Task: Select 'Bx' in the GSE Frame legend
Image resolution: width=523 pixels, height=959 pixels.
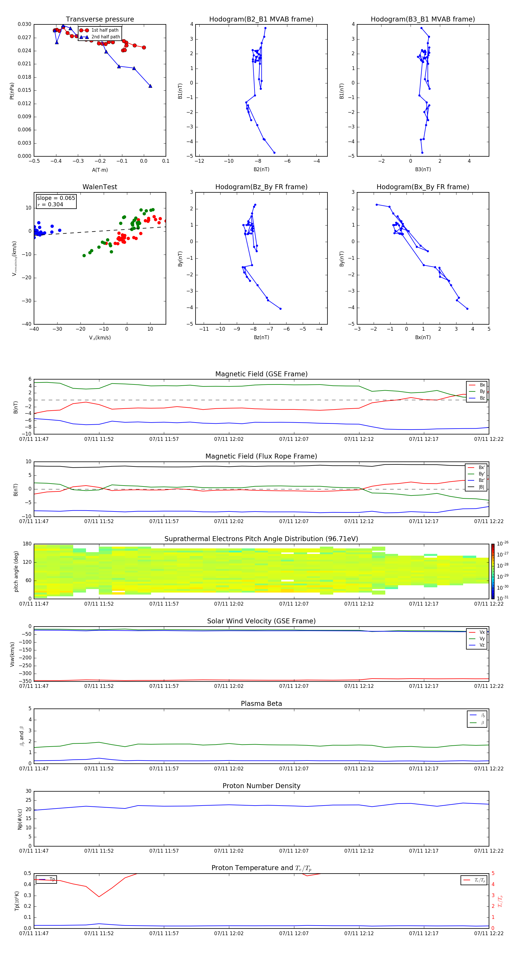Action: click(477, 385)
